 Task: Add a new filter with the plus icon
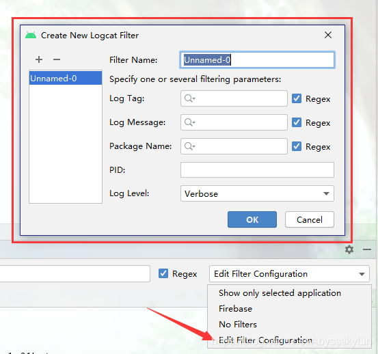(39, 59)
